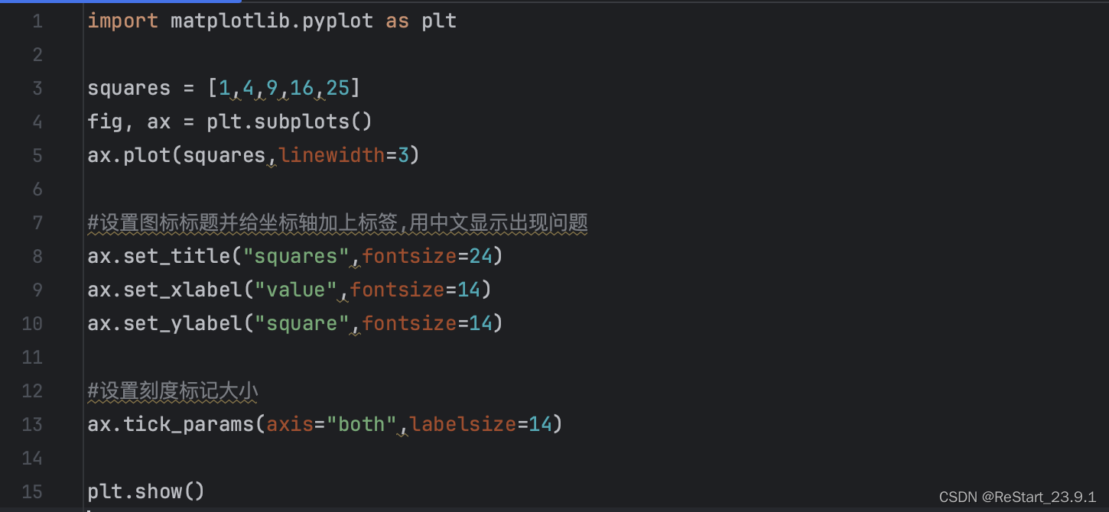The image size is (1109, 512).
Task: Click the CSDN @ReStart_23.9.1 watermark
Action: point(1017,497)
